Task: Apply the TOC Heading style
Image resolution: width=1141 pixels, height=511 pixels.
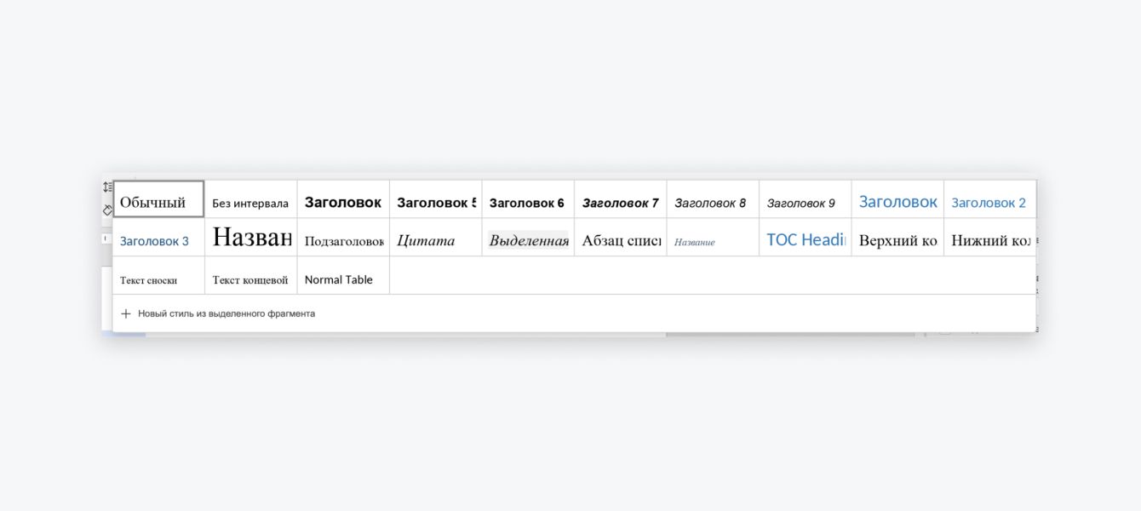Action: point(805,240)
